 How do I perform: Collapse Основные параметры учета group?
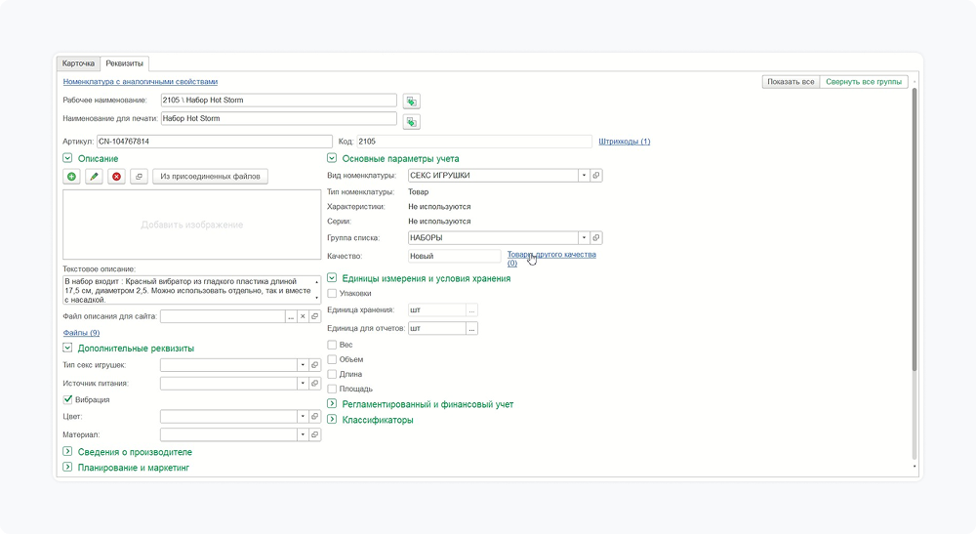(332, 158)
